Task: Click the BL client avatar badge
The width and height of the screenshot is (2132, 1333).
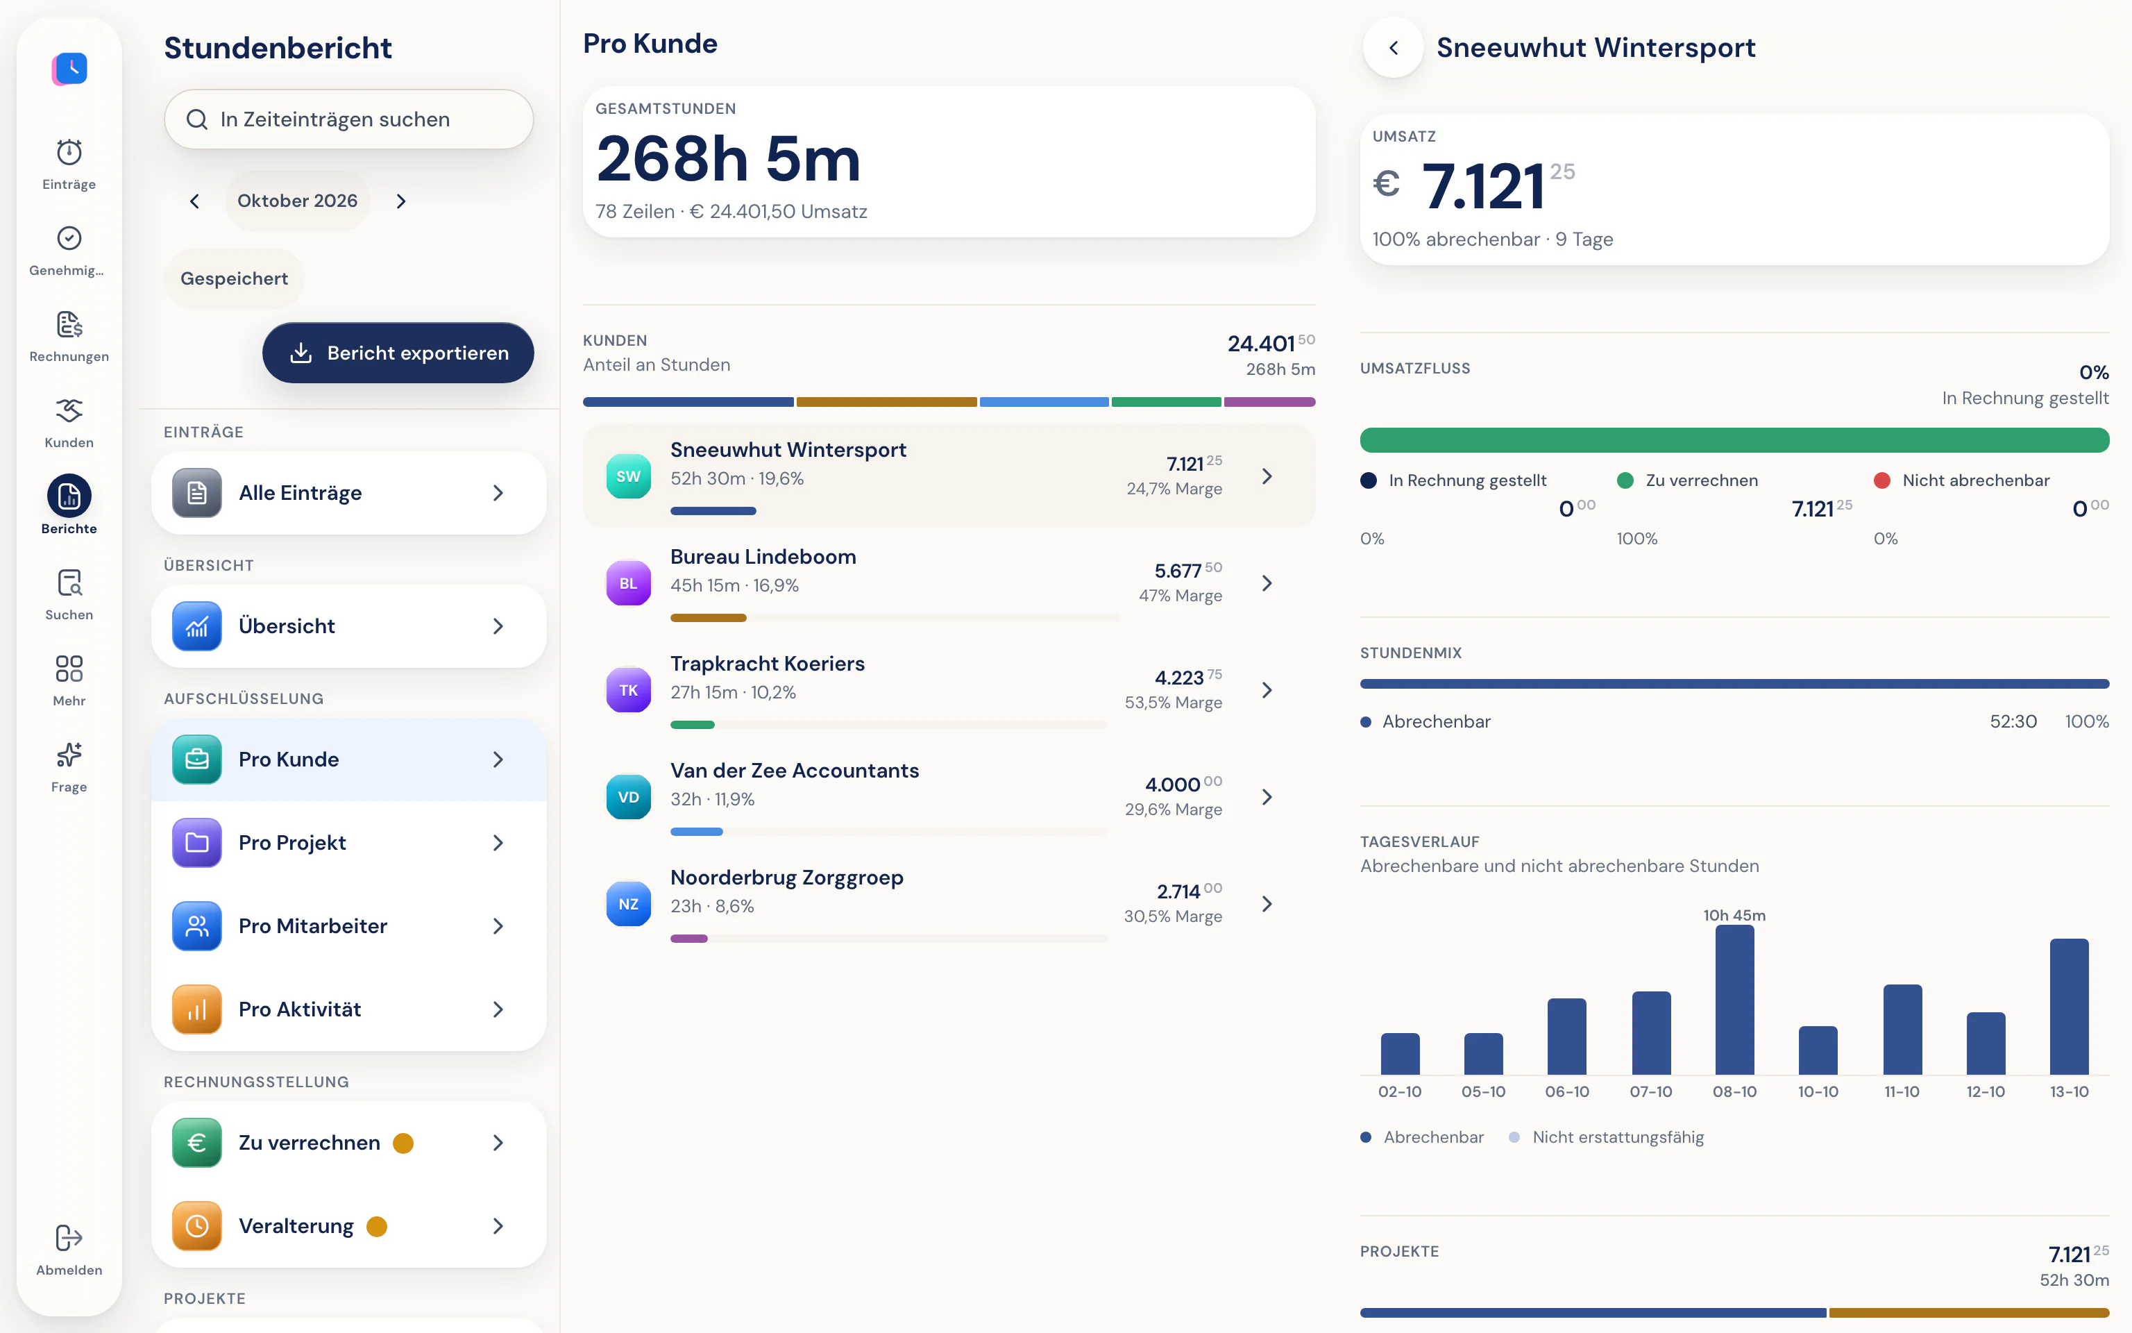Action: click(628, 582)
